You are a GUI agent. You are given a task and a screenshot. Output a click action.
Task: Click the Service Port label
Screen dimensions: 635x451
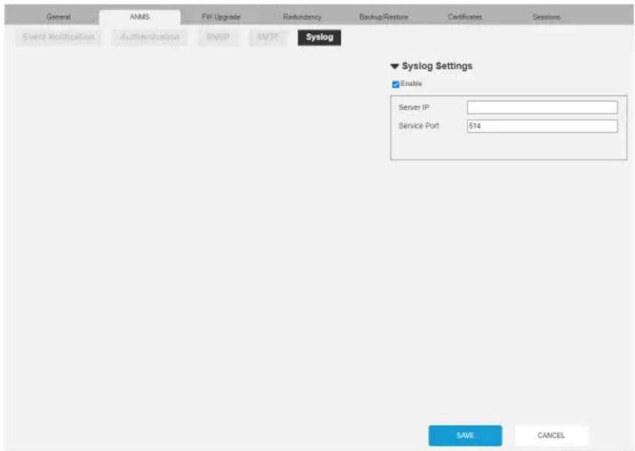[x=419, y=125]
